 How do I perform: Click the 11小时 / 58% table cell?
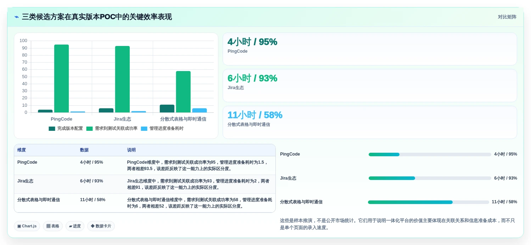(x=93, y=200)
